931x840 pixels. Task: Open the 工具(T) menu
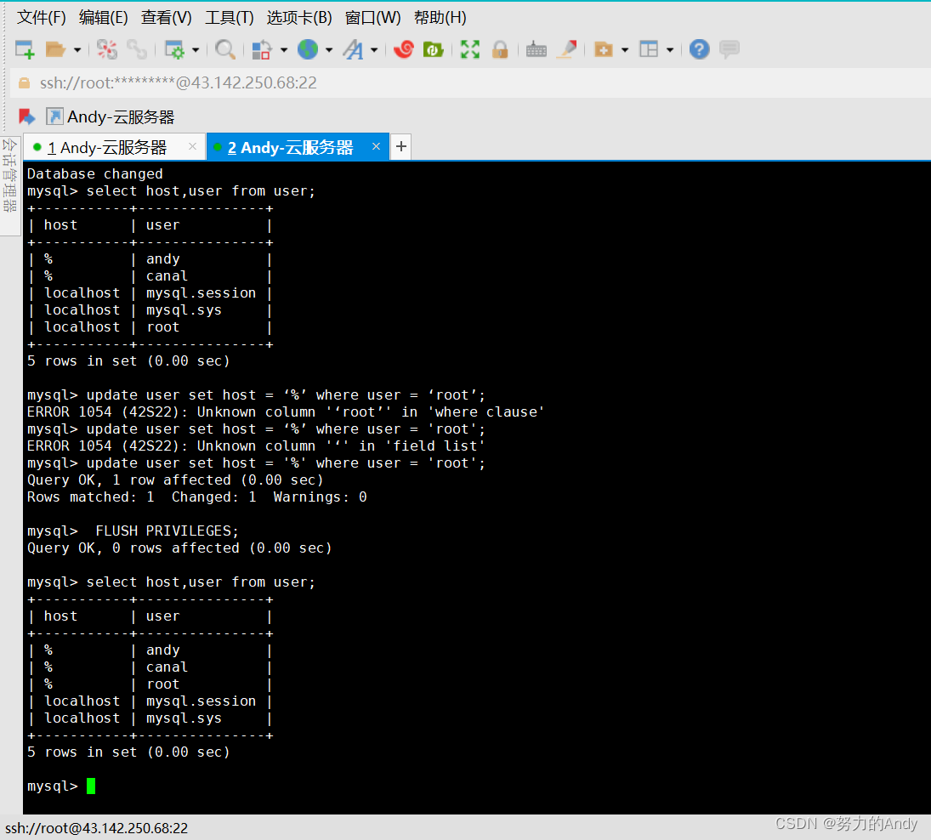pyautogui.click(x=230, y=18)
